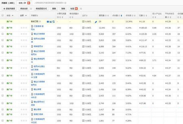This screenshot has height=124, width=183.
Task: Click mobile phone icon in 1,417 impressions row
Action: point(32,110)
